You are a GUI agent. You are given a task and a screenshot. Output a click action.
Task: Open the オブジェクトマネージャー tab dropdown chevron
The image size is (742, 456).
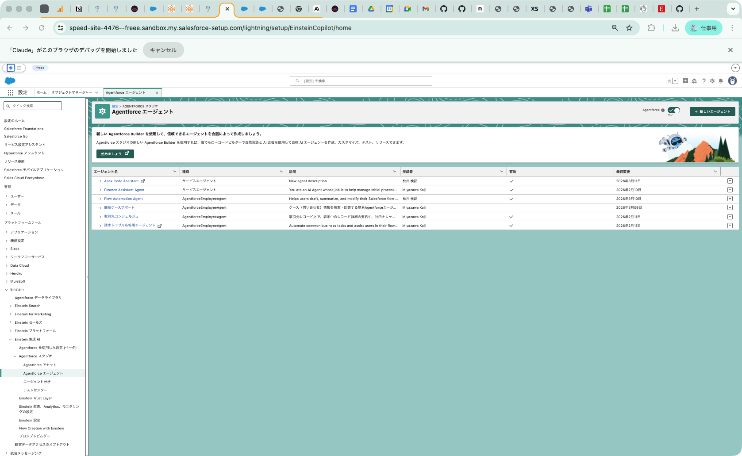click(x=96, y=92)
